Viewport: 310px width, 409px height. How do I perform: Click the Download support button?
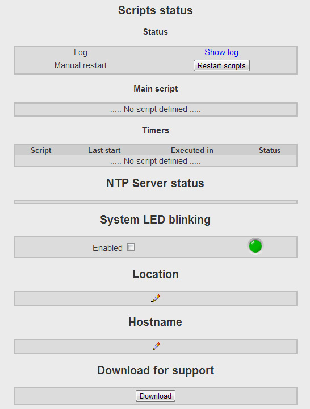[156, 396]
